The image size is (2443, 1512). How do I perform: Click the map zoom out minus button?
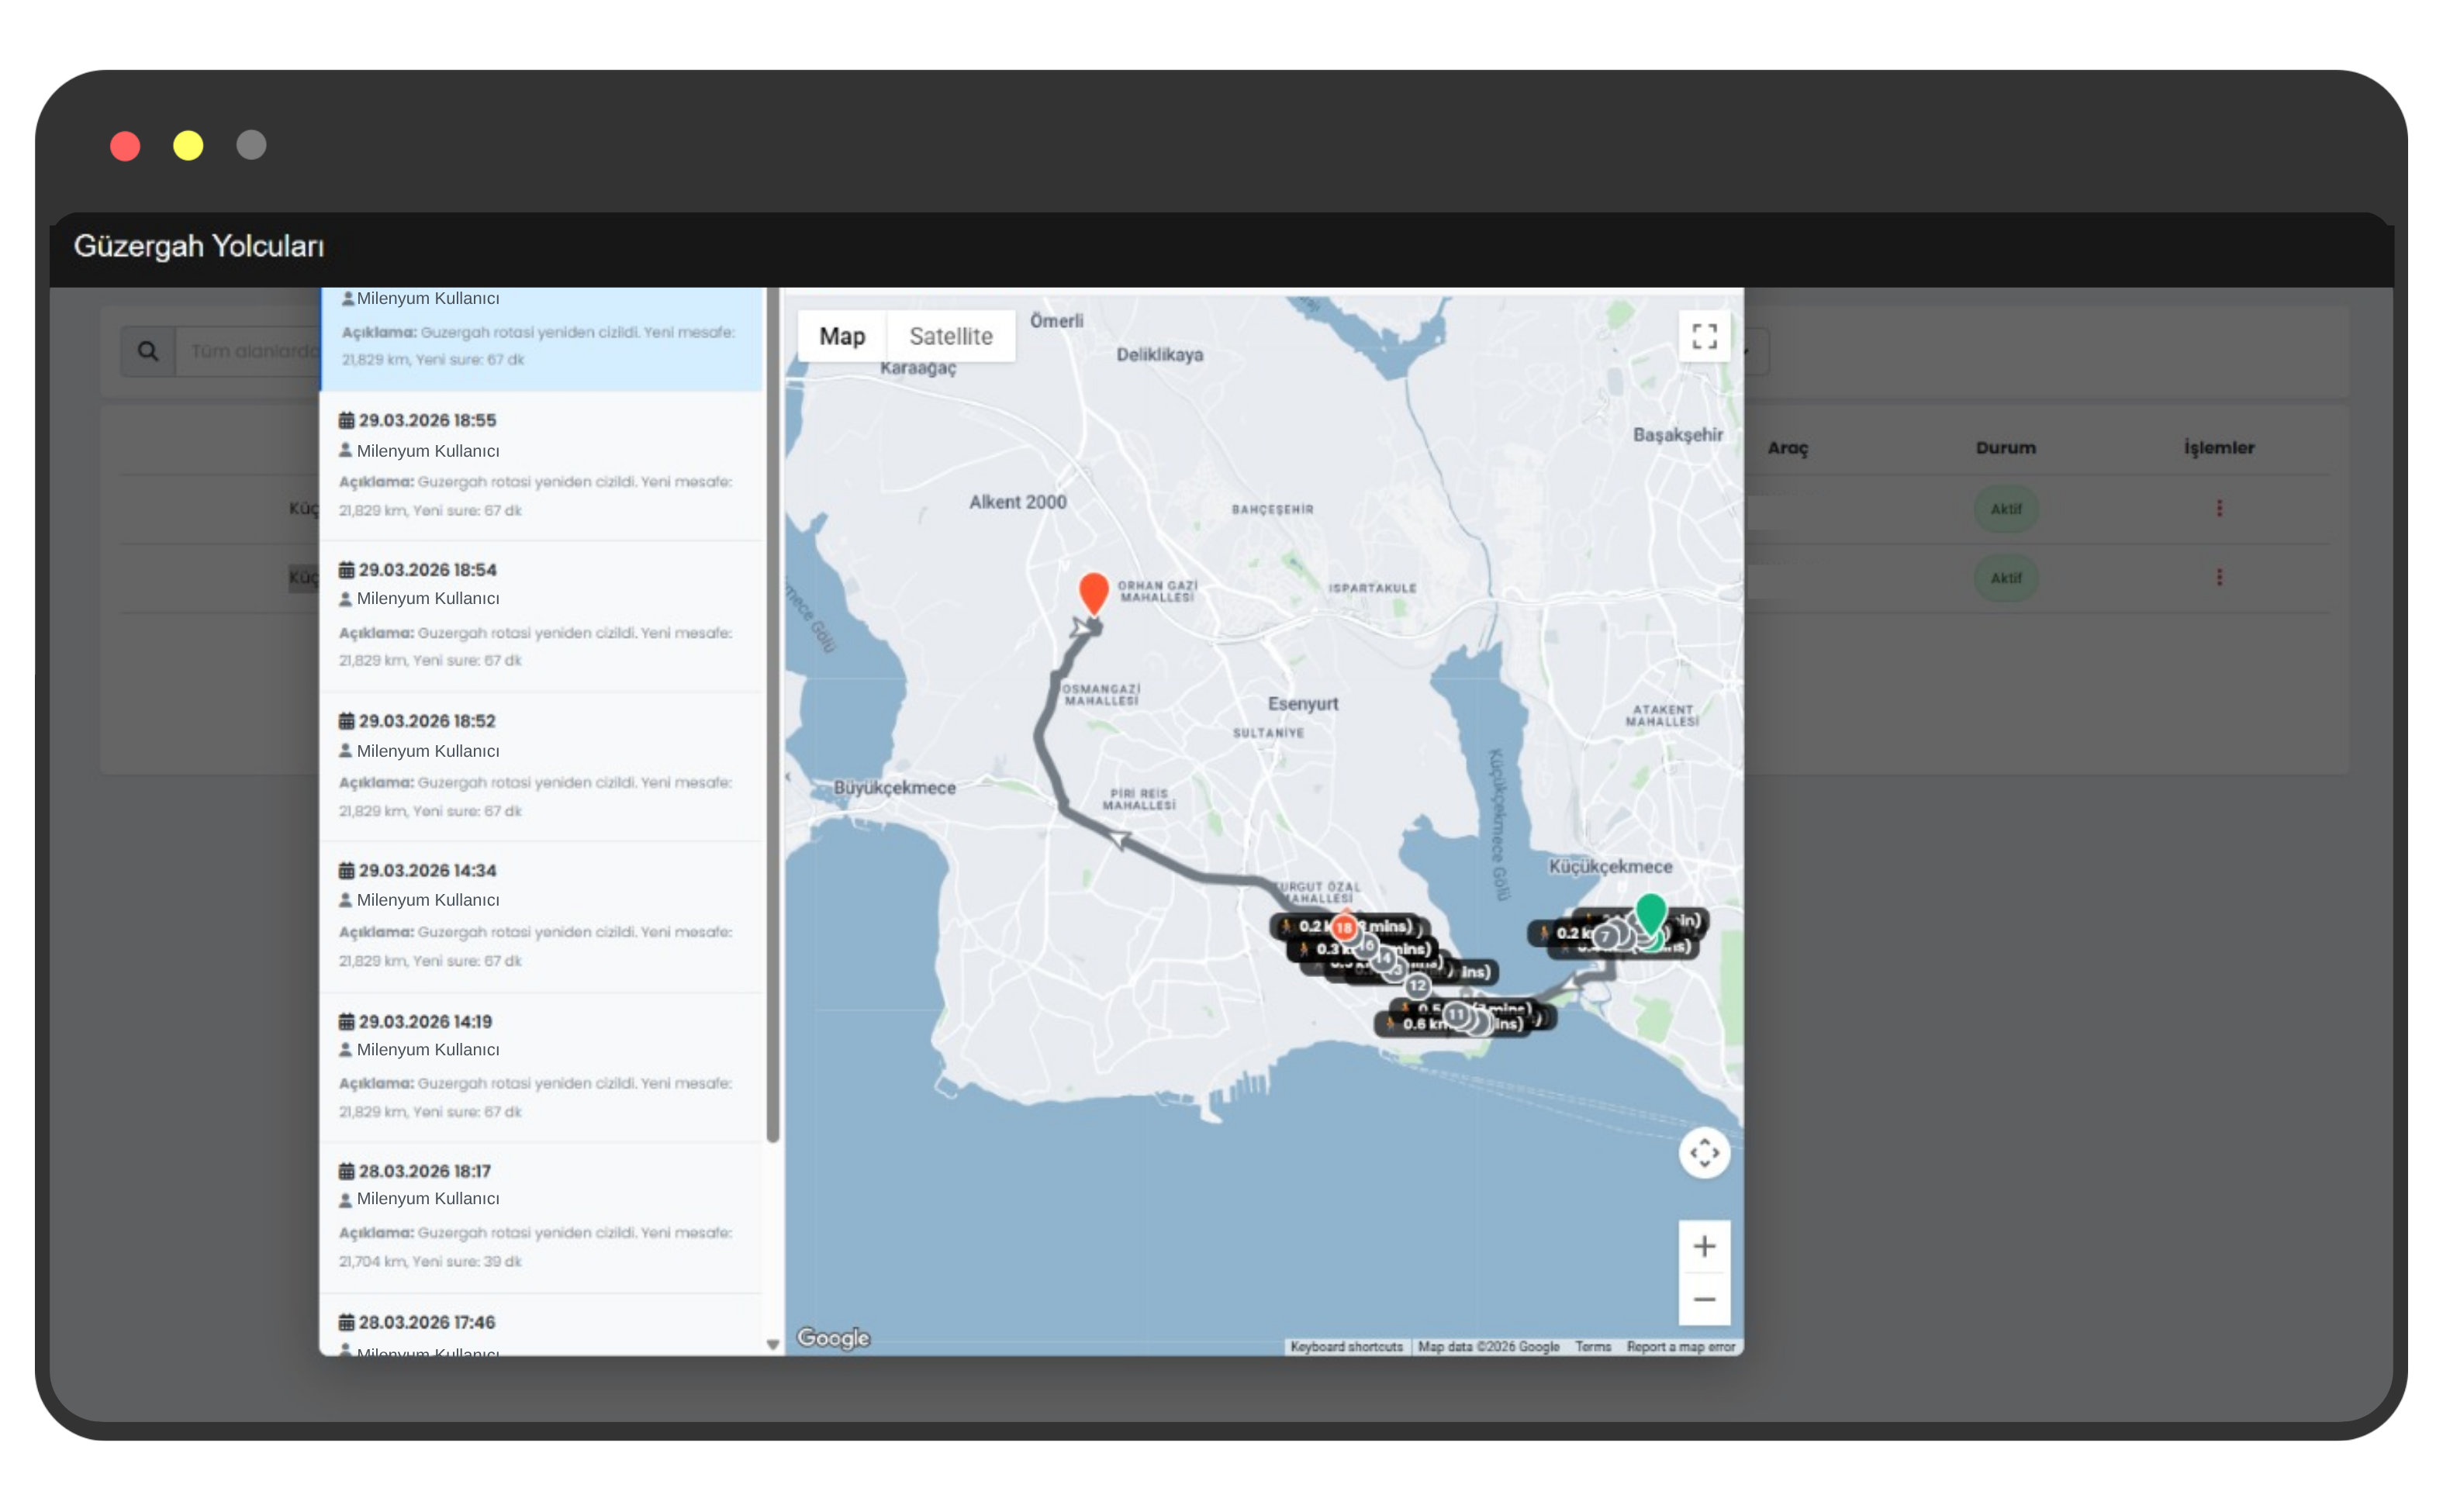point(1704,1299)
